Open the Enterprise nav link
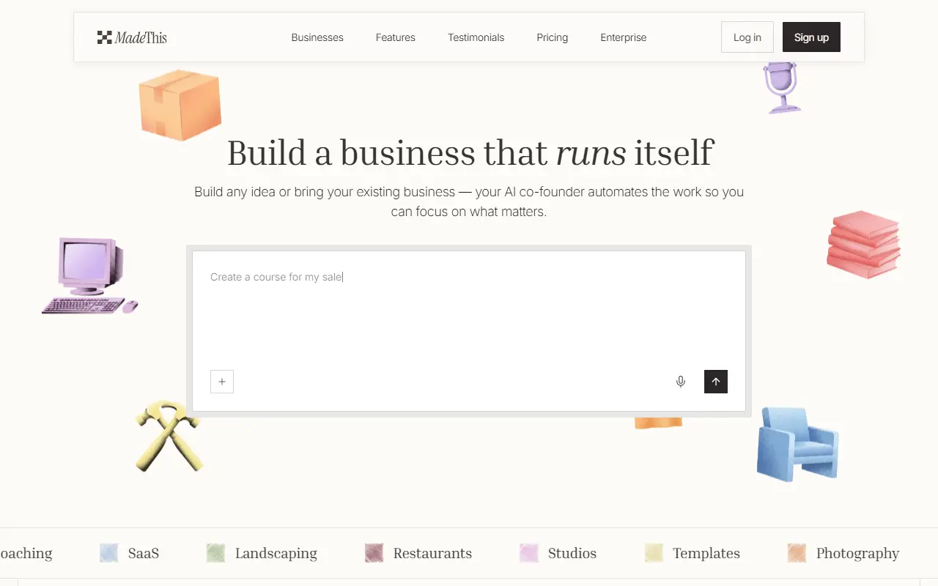 coord(624,37)
